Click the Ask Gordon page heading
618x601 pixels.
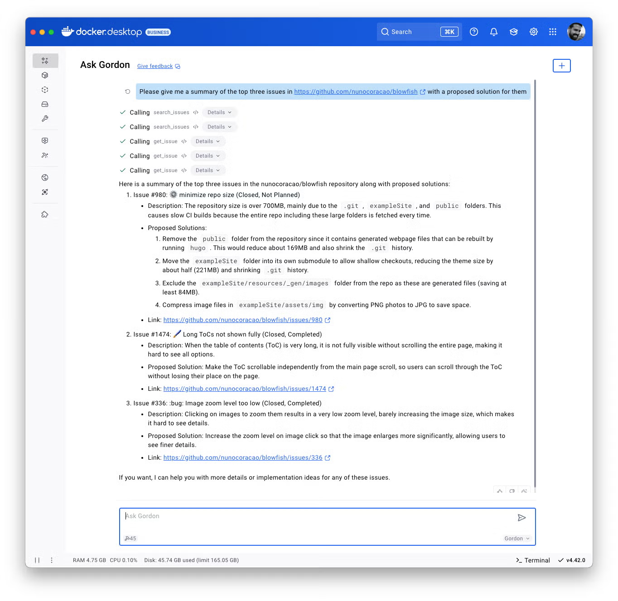(x=105, y=65)
